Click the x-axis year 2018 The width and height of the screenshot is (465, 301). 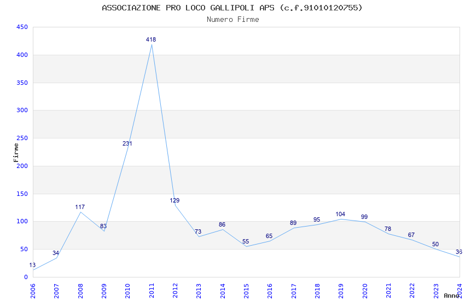pos(317,291)
